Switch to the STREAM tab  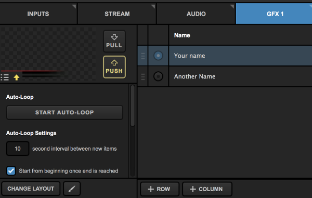tap(117, 14)
